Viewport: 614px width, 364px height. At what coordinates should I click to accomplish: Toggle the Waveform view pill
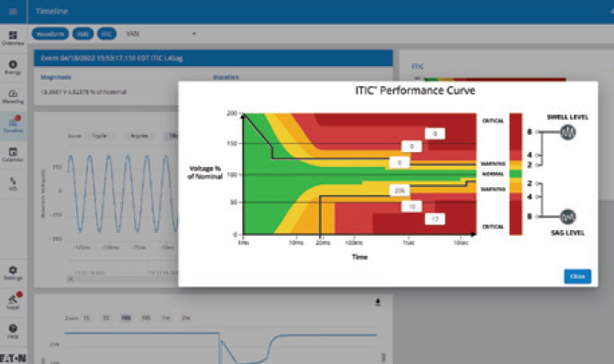point(50,34)
